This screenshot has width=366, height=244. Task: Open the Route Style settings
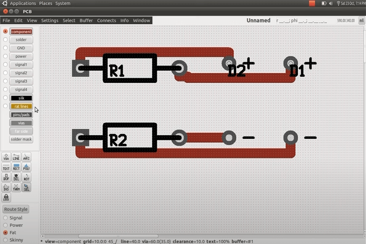click(16, 209)
